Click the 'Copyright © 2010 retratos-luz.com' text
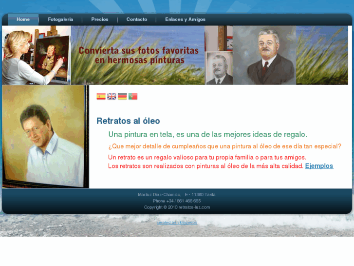 177,207
